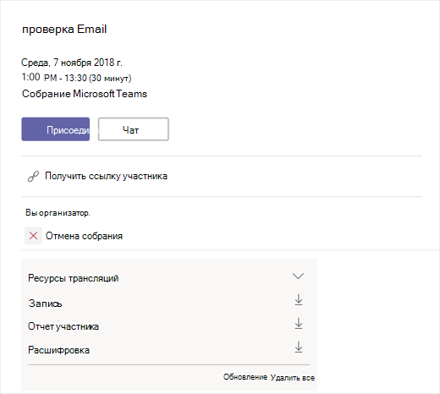Download the Отчет участника report

(299, 324)
